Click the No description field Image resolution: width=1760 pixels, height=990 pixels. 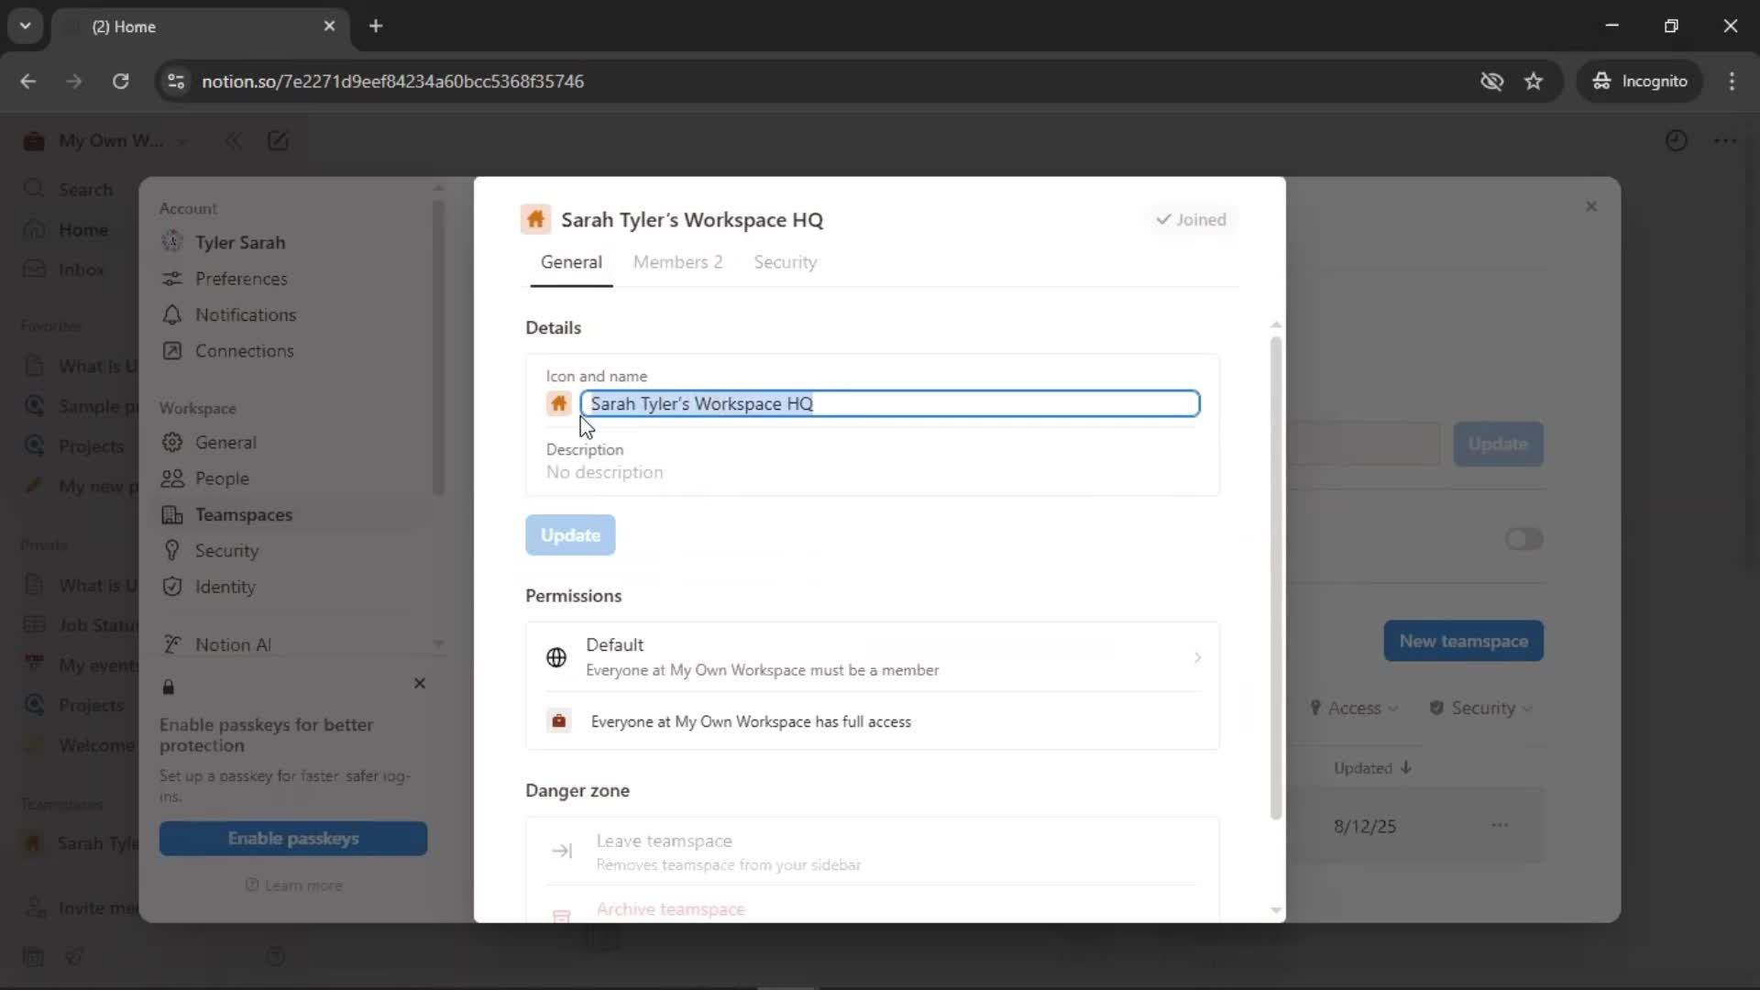(x=604, y=472)
